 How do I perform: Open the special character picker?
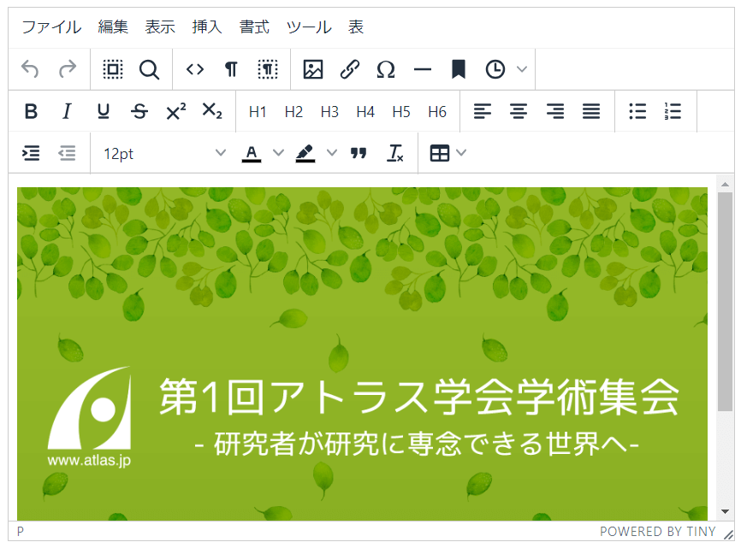(386, 69)
